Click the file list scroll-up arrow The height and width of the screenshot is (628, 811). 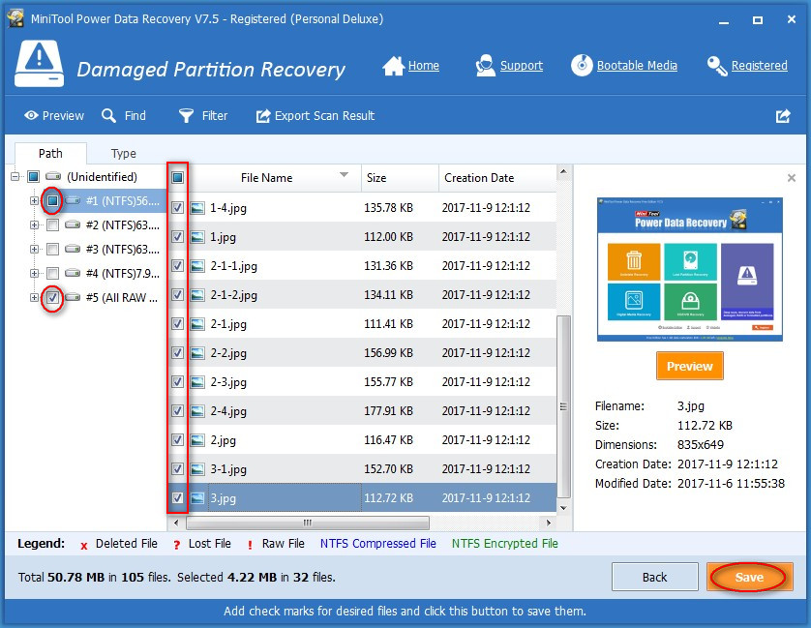pyautogui.click(x=563, y=171)
